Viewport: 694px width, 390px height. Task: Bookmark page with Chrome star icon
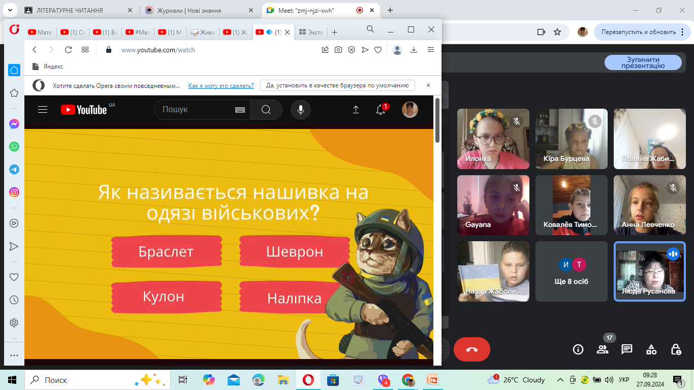tap(557, 32)
